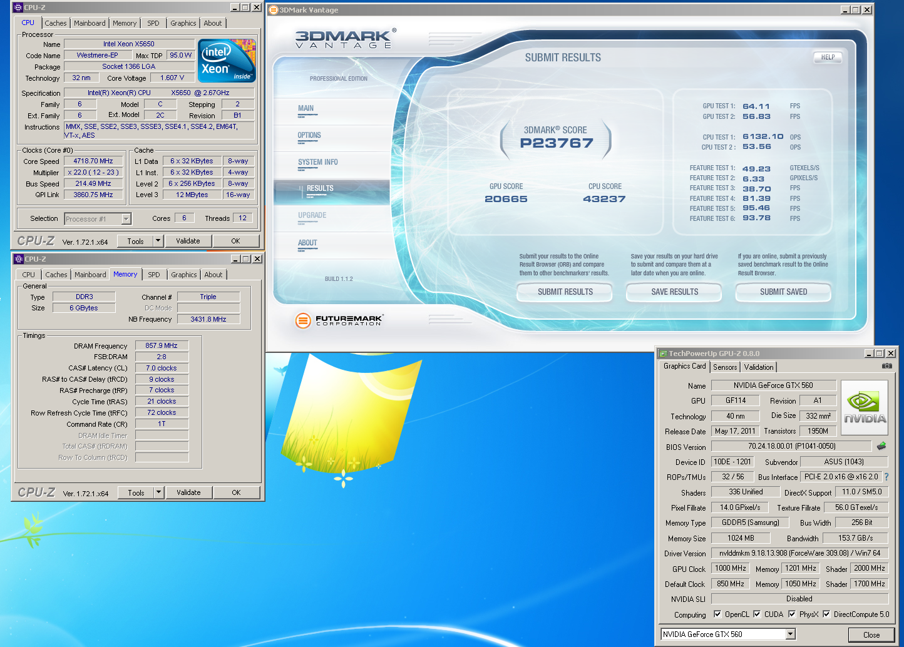The height and width of the screenshot is (647, 904).
Task: Switch to Caches tab in top CPU-Z window
Action: pyautogui.click(x=55, y=23)
